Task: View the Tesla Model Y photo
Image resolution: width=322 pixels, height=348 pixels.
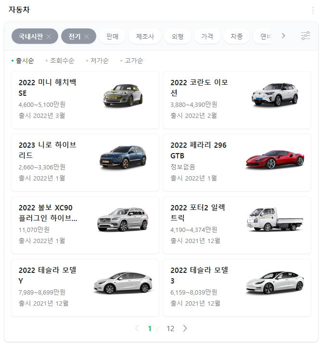Action: click(123, 283)
